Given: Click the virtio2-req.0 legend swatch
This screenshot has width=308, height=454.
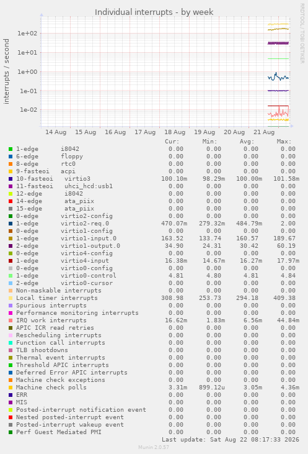Looking at the screenshot, I should pyautogui.click(x=11, y=224).
